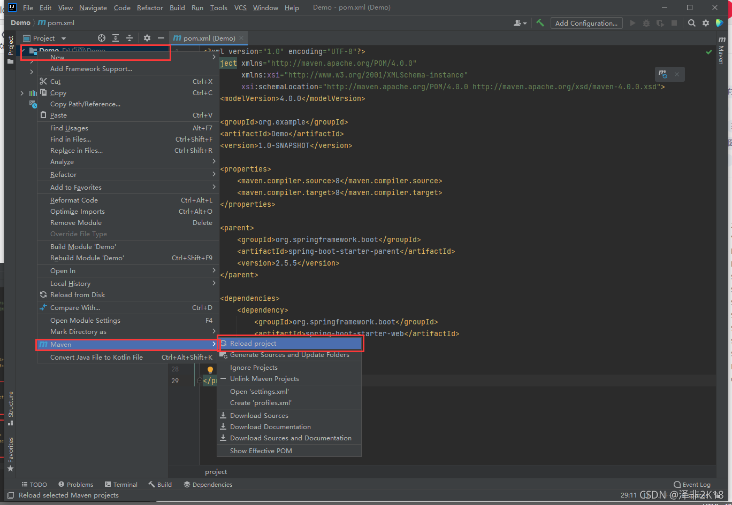Viewport: 732px width, 505px height.
Task: Click the Build project hammer icon
Action: [540, 23]
